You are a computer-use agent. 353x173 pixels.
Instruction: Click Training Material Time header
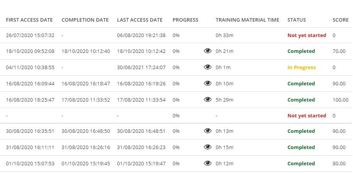click(x=247, y=20)
